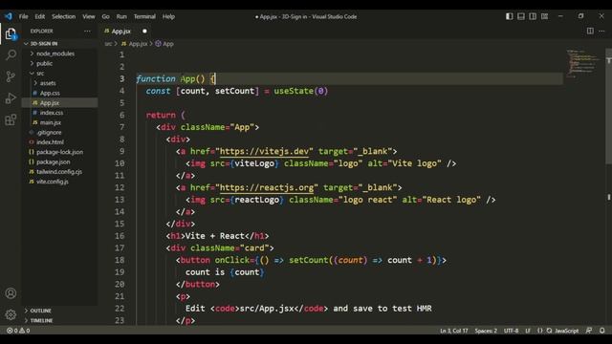Change indentation via Spaces: 2

coord(486,331)
